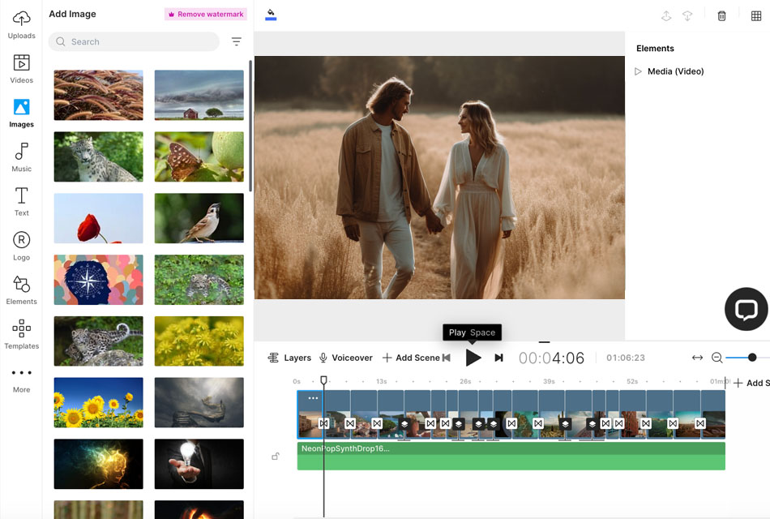Zoom out the timeline
Screen dimensions: 770x519
tap(717, 358)
